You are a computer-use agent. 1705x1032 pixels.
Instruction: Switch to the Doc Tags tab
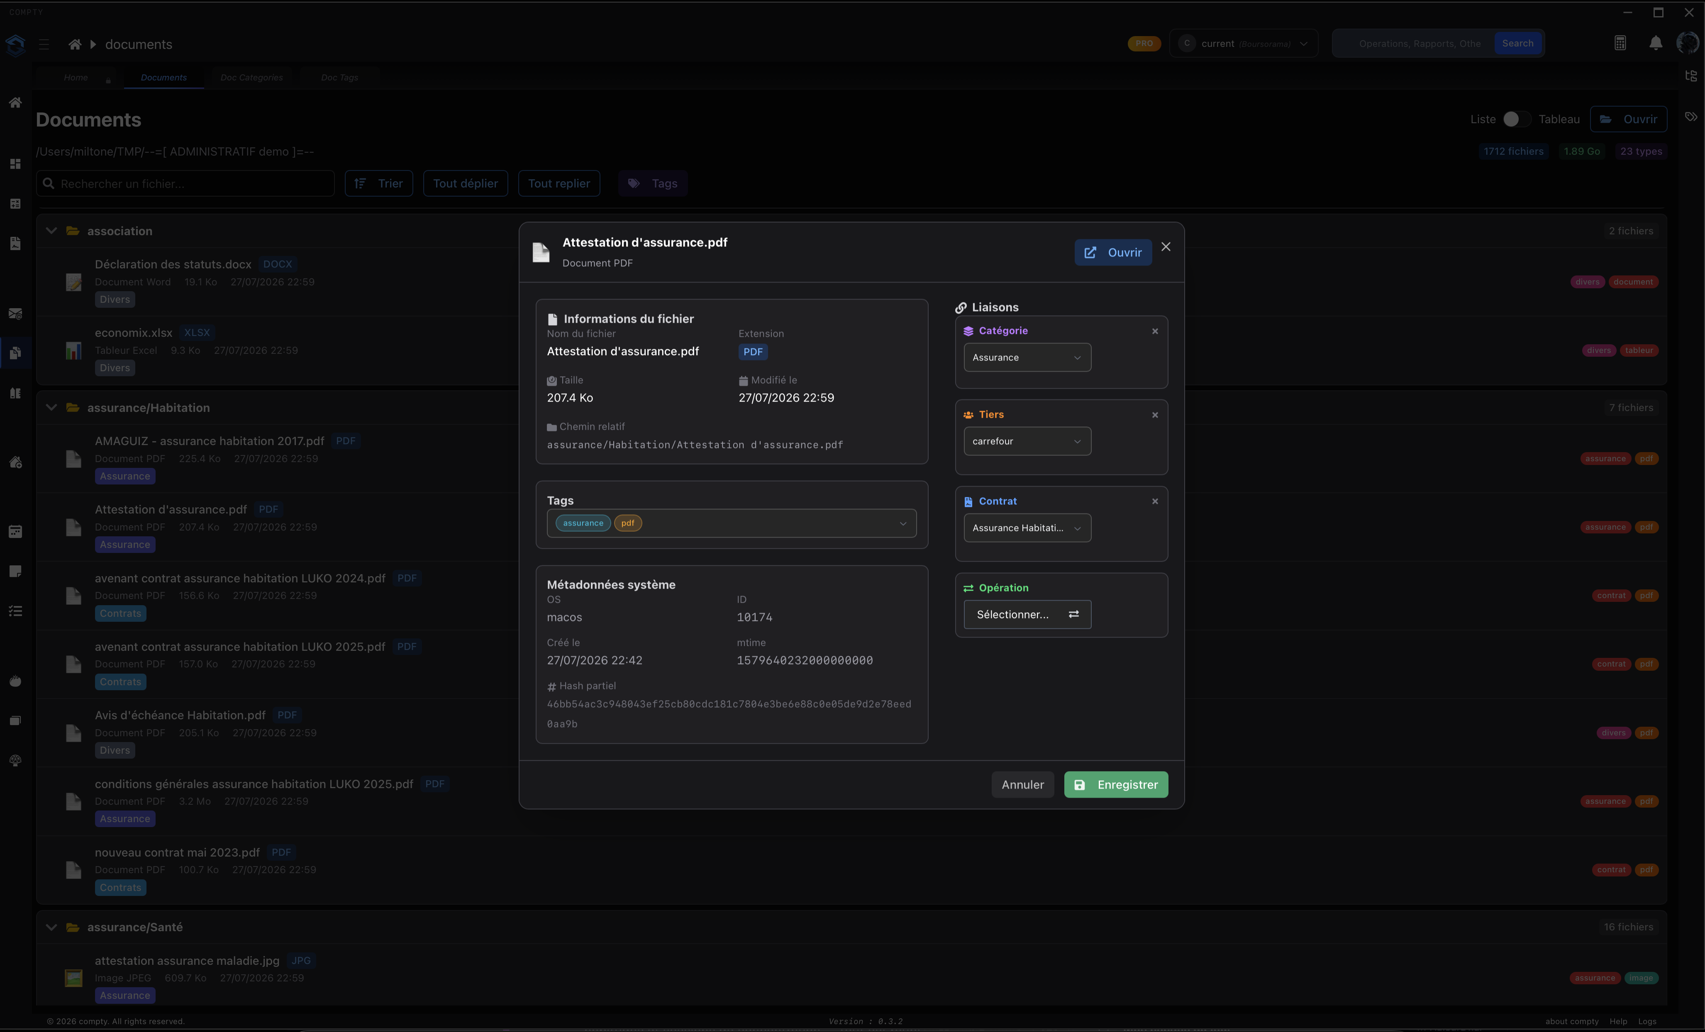[340, 78]
